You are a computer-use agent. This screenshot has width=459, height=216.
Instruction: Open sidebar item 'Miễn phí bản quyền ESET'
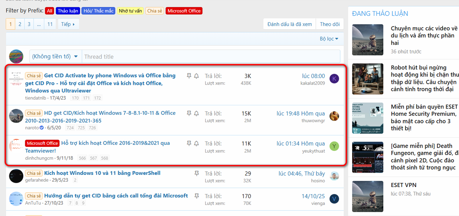point(425,117)
